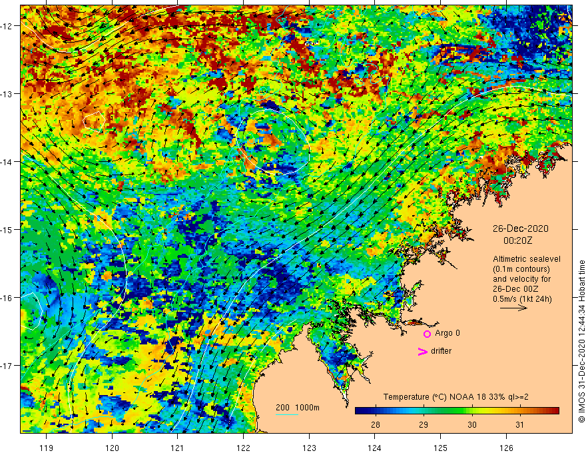Click the 'and velocity for' legend line
The height and width of the screenshot is (453, 586).
click(x=521, y=279)
